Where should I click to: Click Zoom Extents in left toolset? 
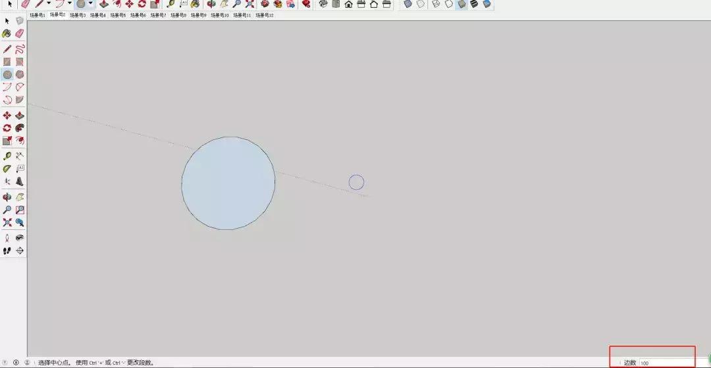(7, 223)
